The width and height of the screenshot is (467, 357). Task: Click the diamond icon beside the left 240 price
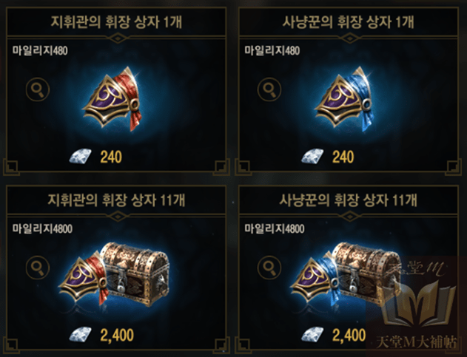81,156
